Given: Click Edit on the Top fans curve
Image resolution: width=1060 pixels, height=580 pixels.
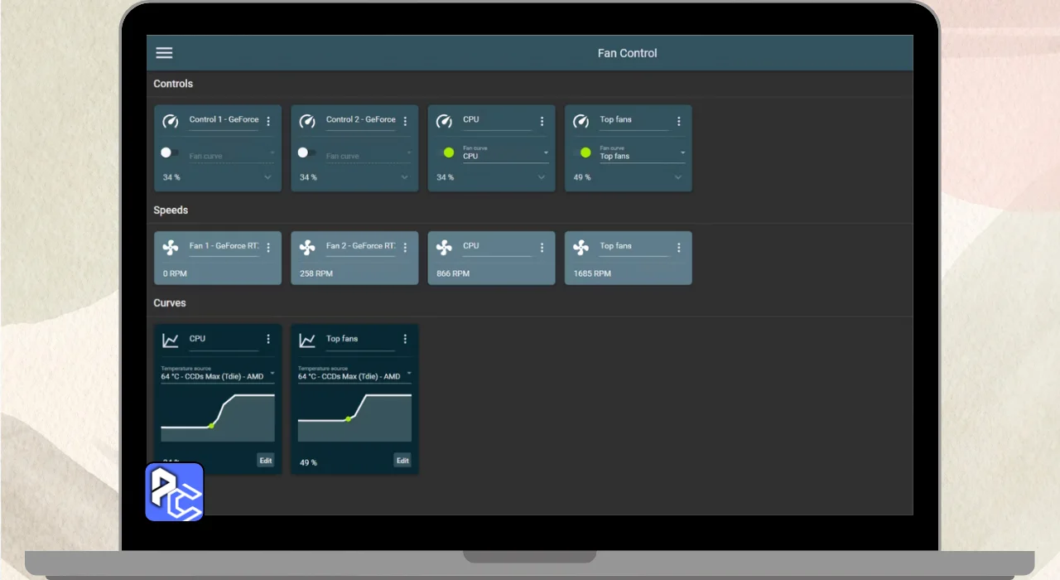Looking at the screenshot, I should pyautogui.click(x=402, y=461).
